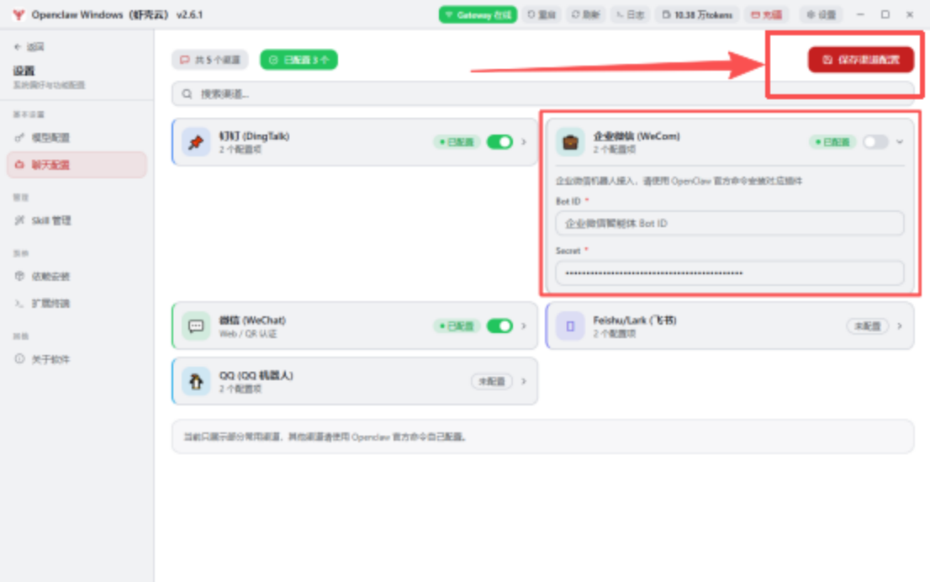930x582 pixels.
Task: Click the Web / QR 认证 subtitle text
Action: pyautogui.click(x=248, y=334)
